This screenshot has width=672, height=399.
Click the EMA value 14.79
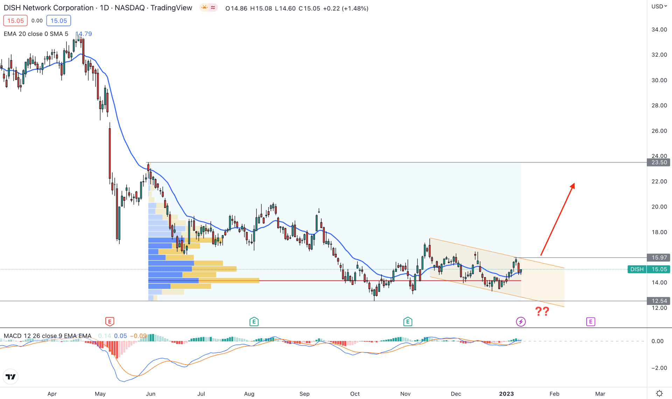click(x=84, y=34)
